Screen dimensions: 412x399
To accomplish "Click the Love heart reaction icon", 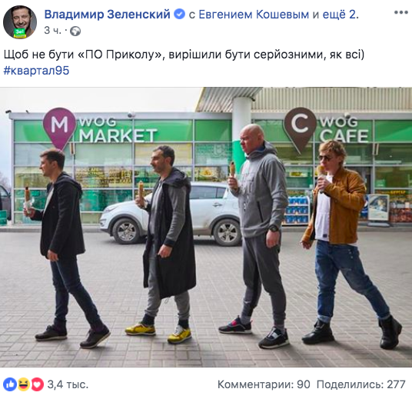I will tap(38, 384).
